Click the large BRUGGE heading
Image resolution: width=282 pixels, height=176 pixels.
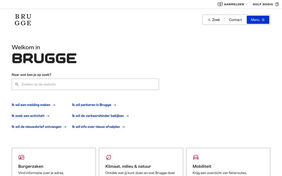(44, 58)
